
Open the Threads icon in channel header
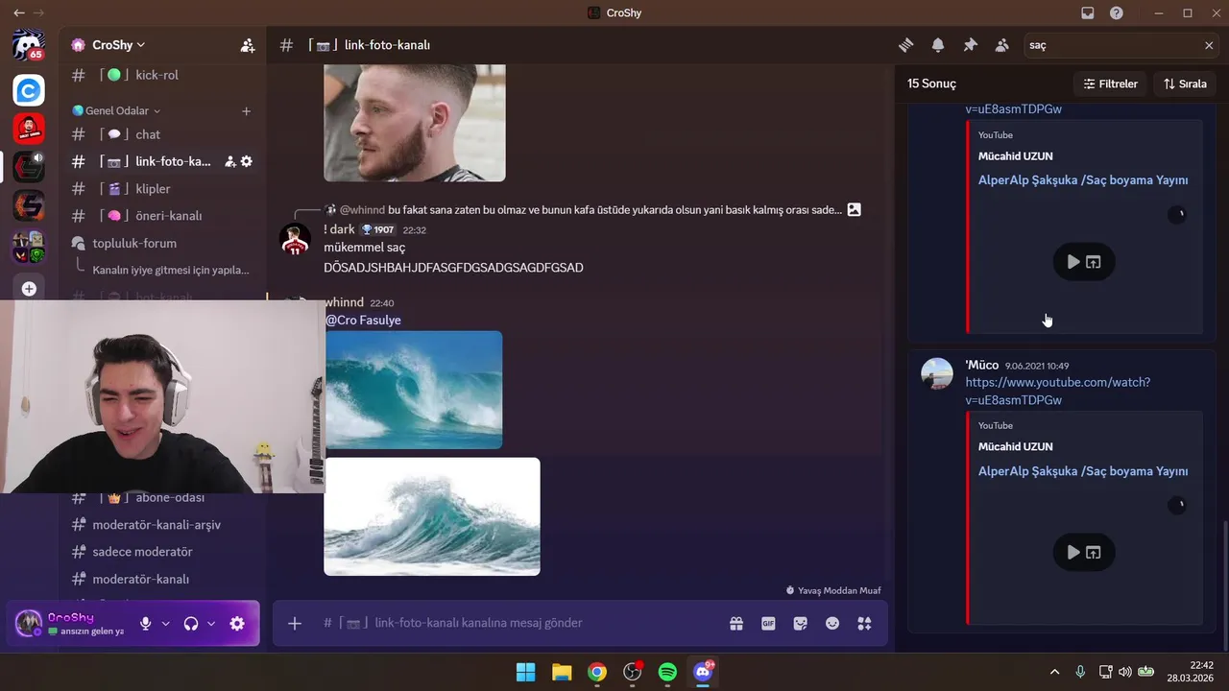click(905, 45)
